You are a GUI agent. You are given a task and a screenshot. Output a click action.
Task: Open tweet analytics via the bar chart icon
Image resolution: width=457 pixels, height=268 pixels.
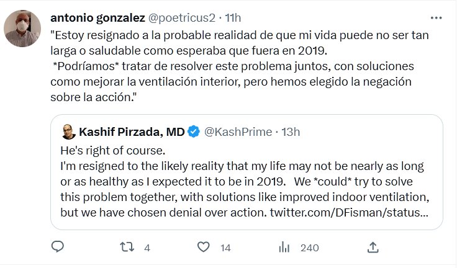coord(285,248)
